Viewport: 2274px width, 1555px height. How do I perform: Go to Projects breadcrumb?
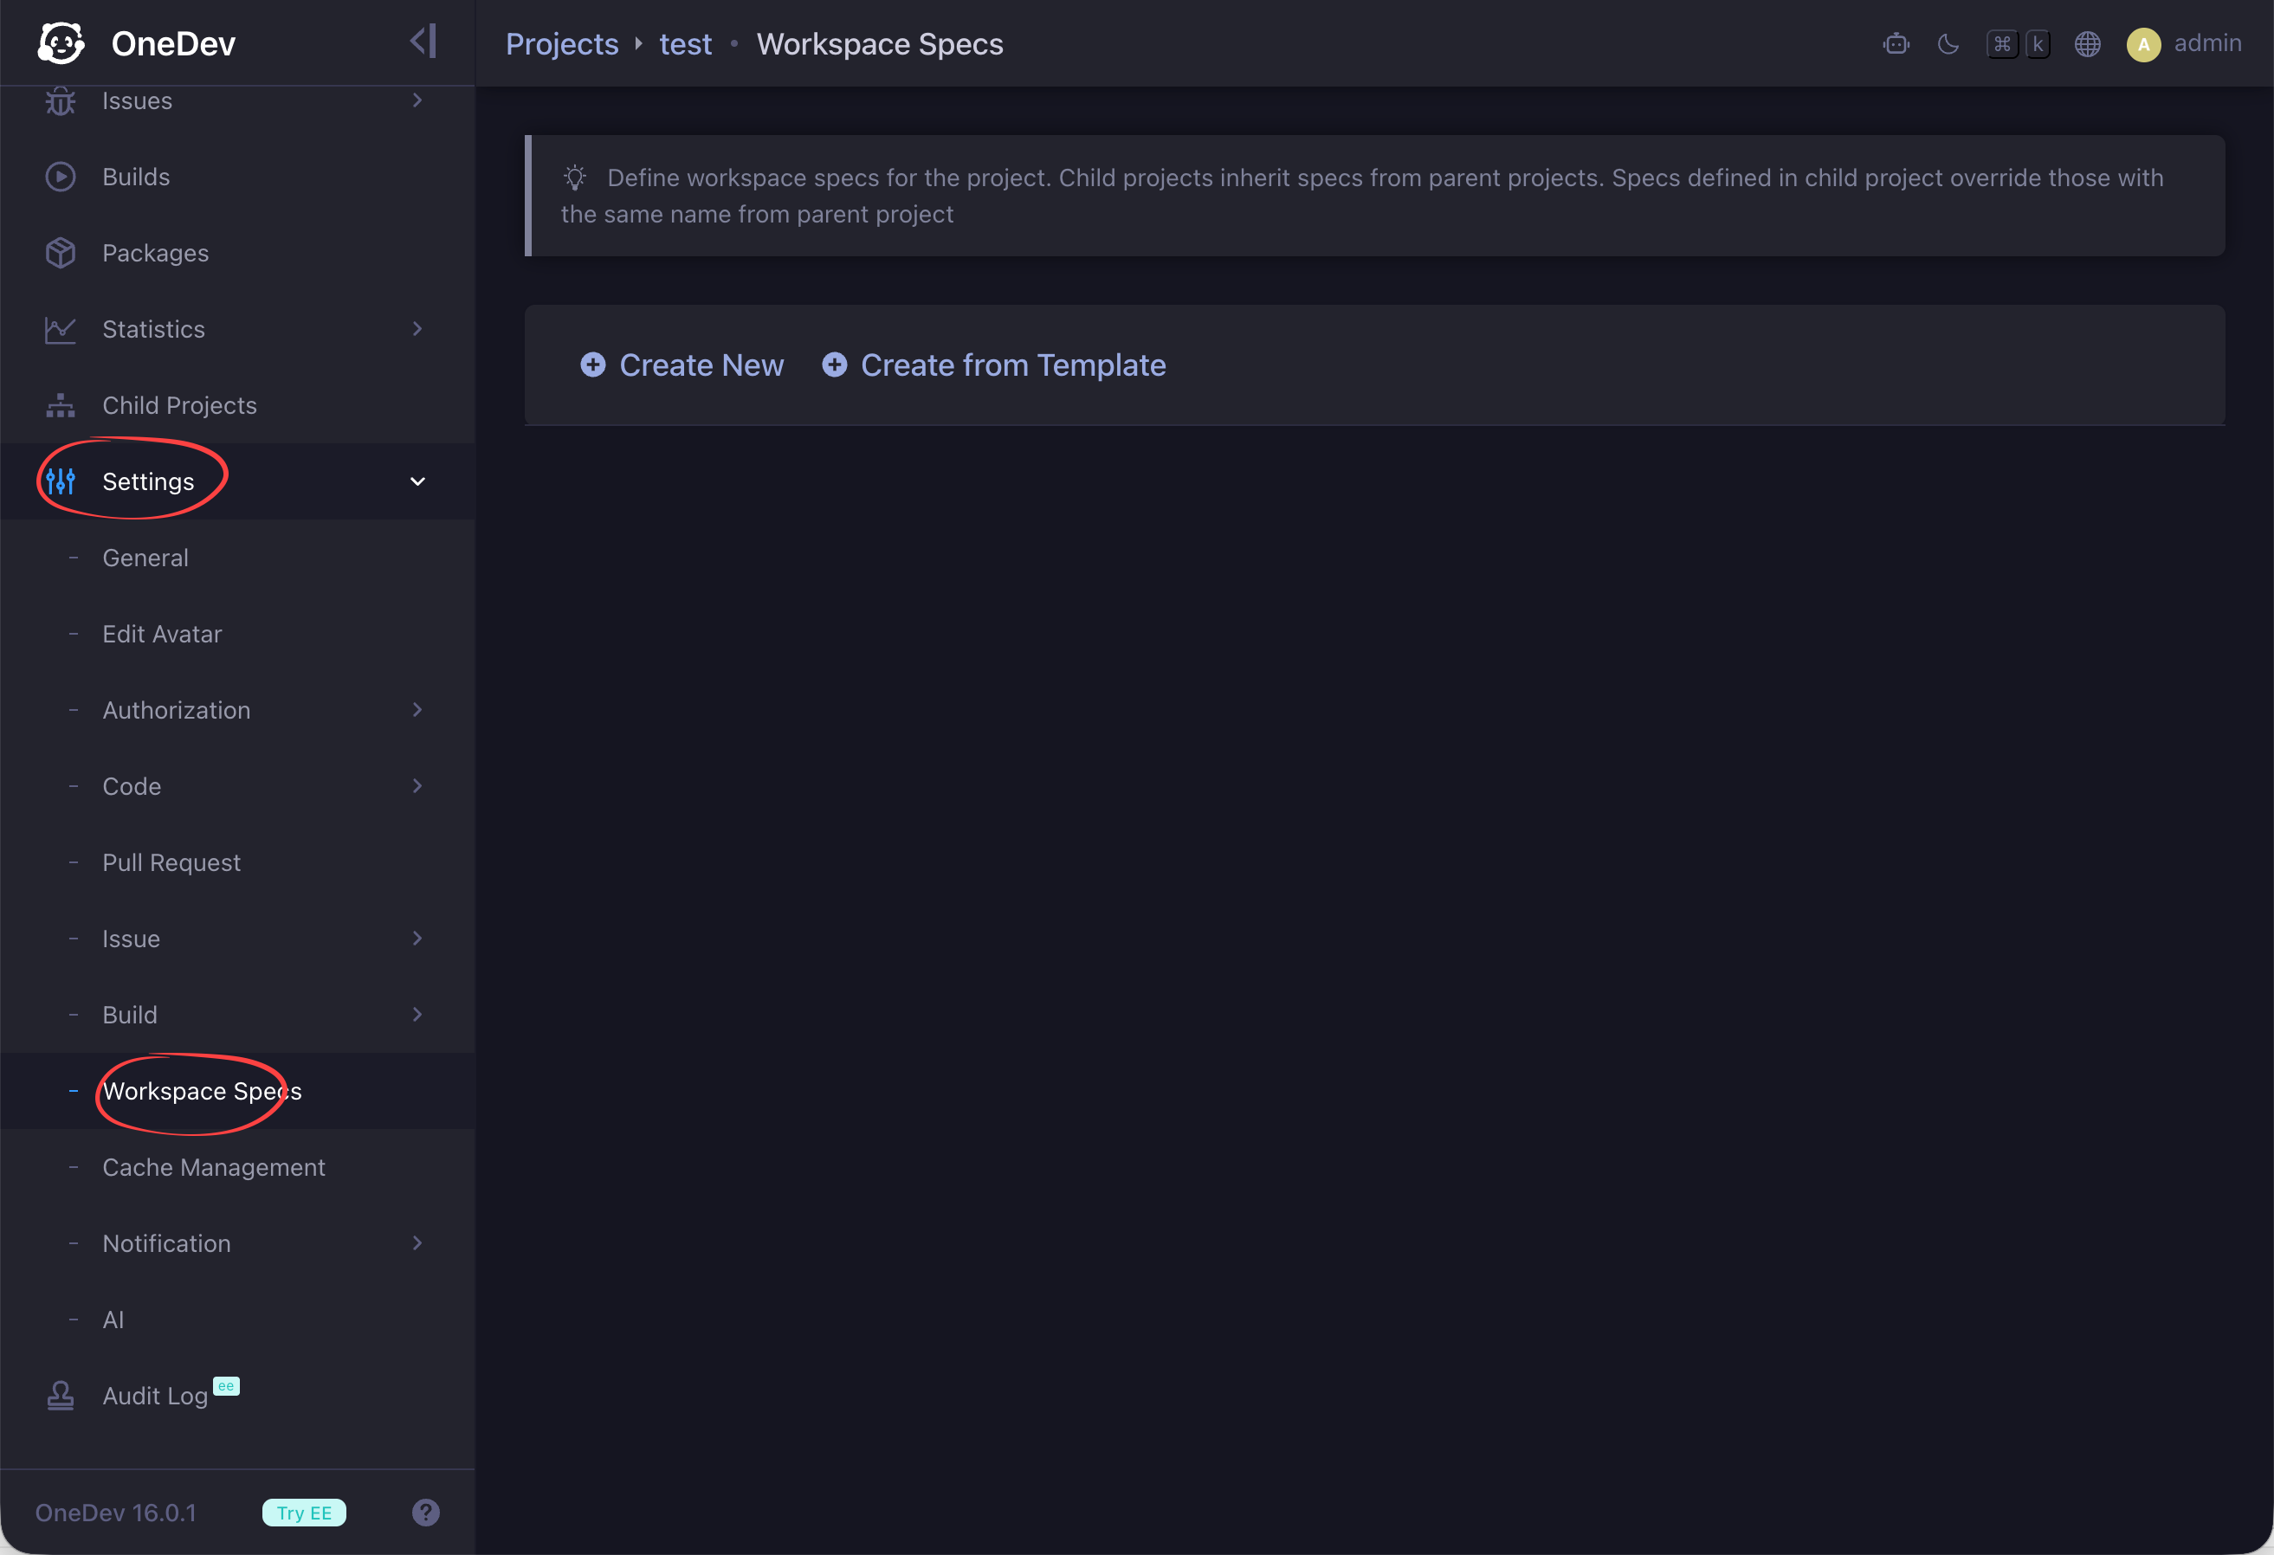(x=562, y=44)
